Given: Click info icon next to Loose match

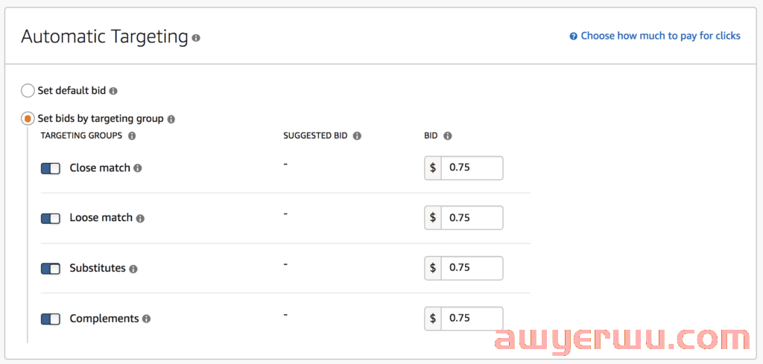Looking at the screenshot, I should coord(141,218).
